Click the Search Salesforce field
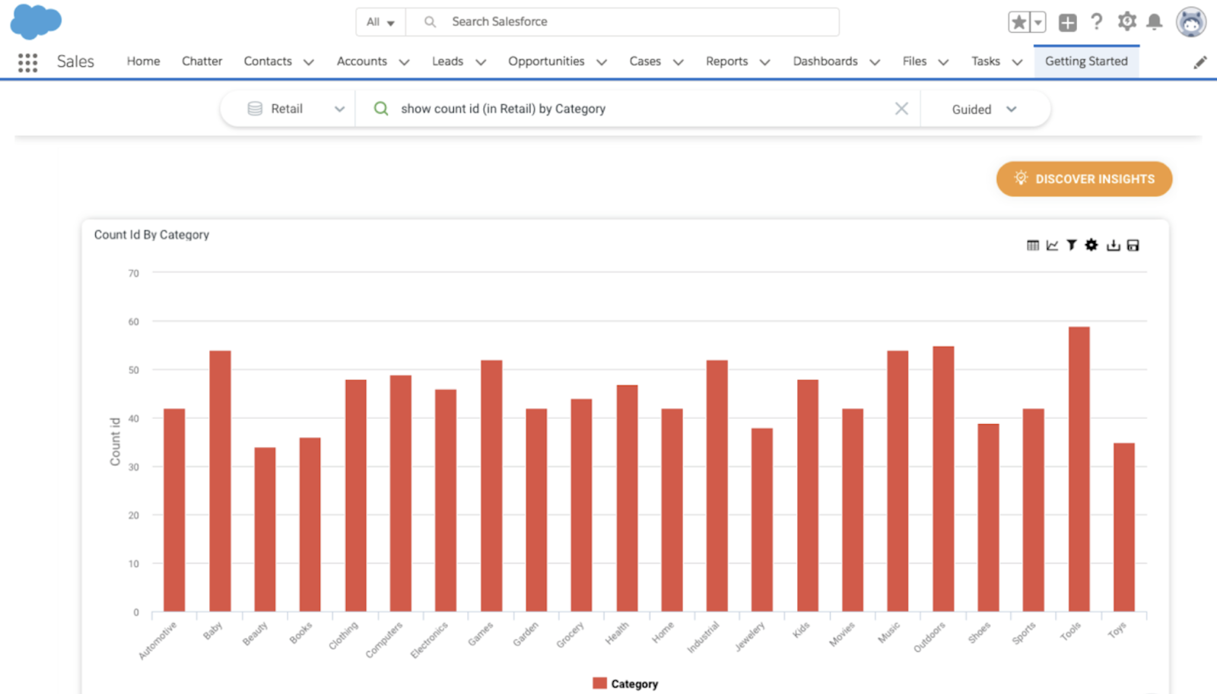 (623, 22)
